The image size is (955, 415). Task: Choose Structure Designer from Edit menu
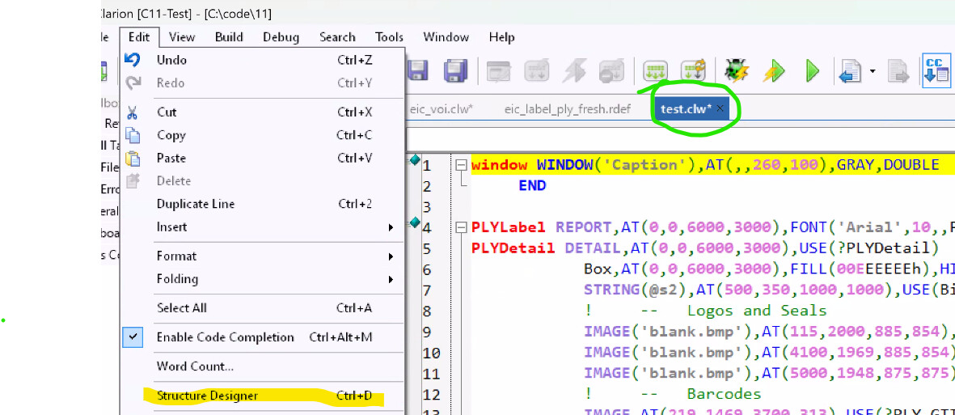(x=207, y=396)
